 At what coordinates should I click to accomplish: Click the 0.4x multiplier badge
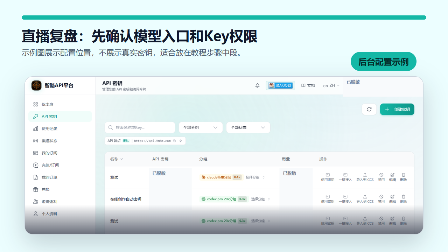pyautogui.click(x=237, y=177)
